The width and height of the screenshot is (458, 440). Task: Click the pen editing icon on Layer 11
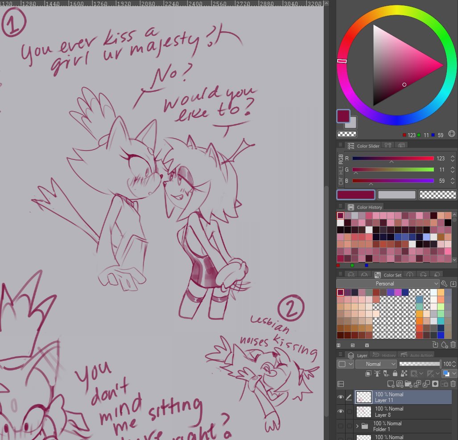point(349,397)
